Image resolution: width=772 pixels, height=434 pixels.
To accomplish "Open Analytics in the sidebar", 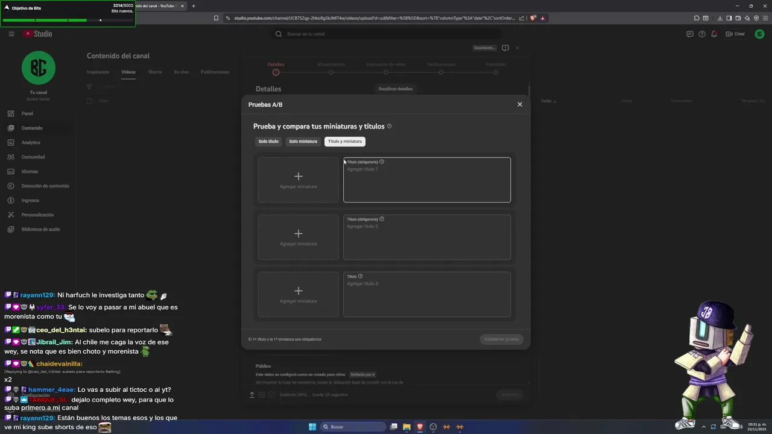I will point(37,142).
